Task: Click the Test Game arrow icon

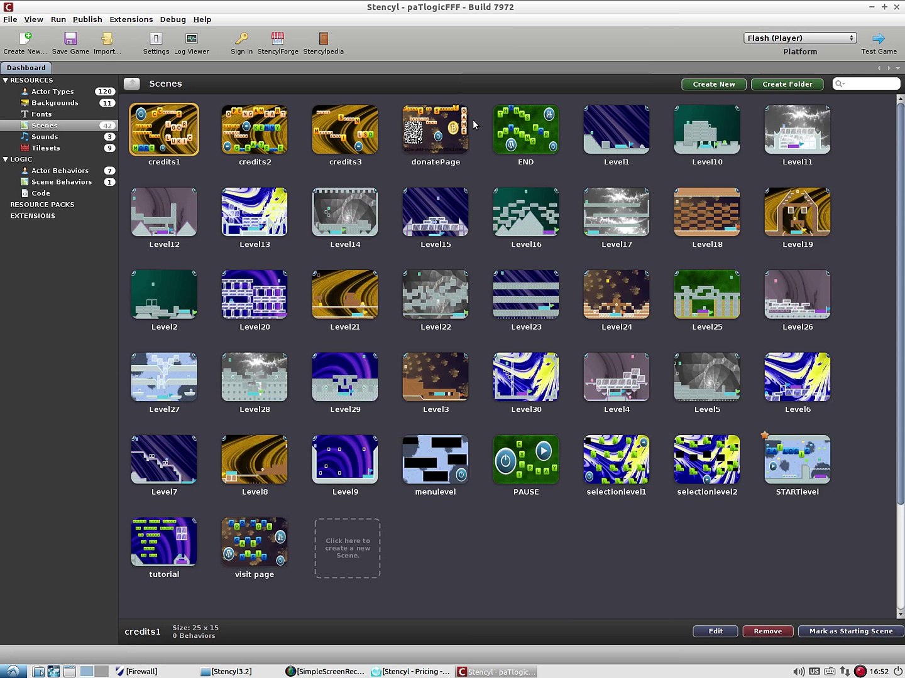Action: click(879, 39)
